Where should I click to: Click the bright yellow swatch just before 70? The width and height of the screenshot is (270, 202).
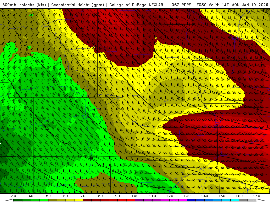click(x=79, y=200)
